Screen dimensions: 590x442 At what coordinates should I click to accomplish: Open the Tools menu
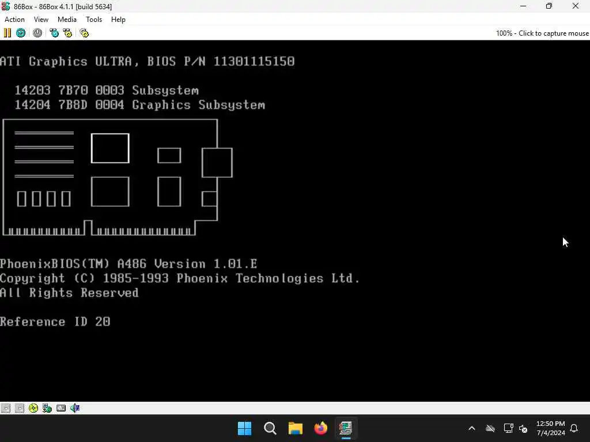94,20
